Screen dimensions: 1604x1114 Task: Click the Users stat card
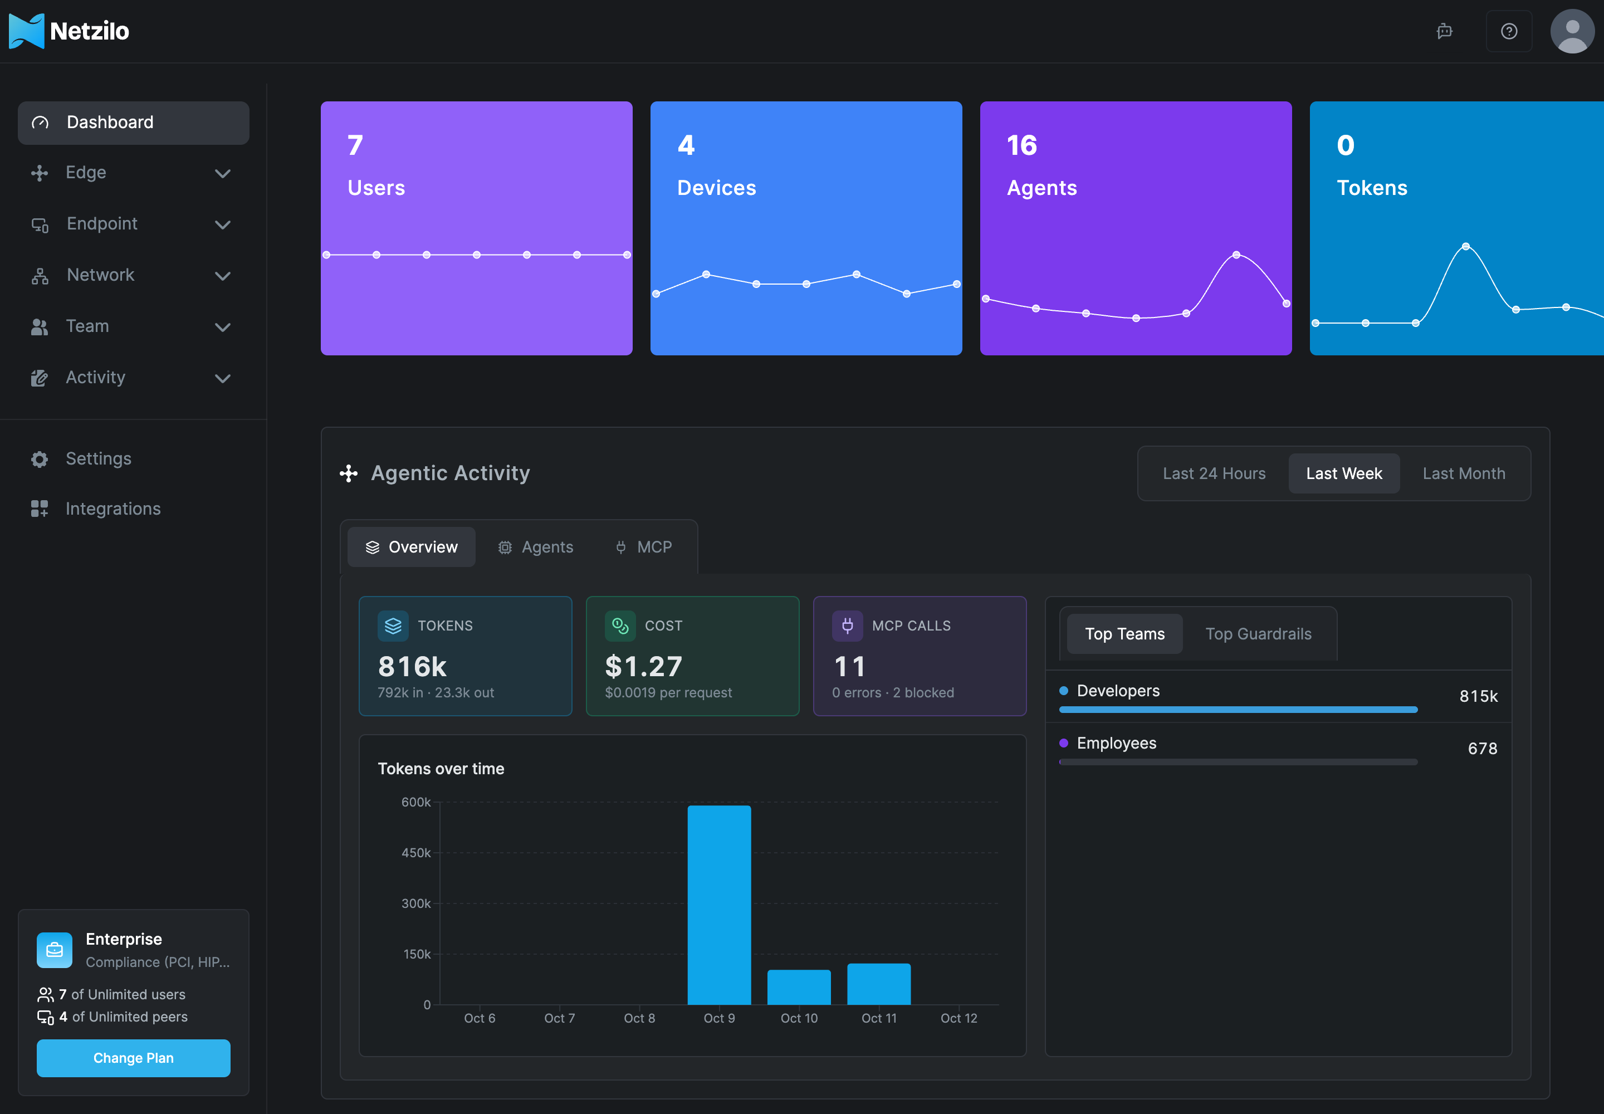click(x=477, y=228)
